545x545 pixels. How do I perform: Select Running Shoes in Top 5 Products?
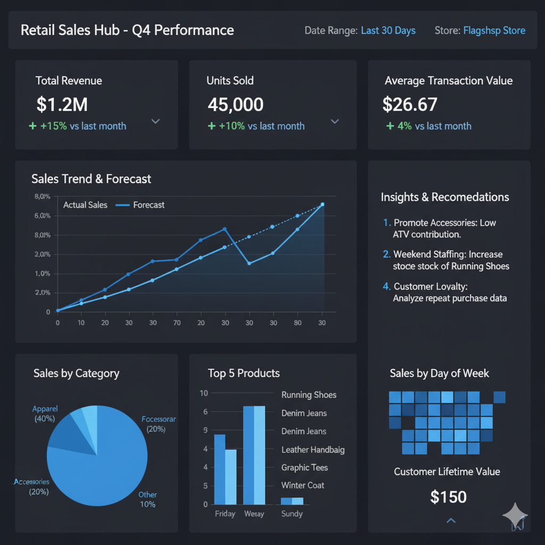point(309,395)
